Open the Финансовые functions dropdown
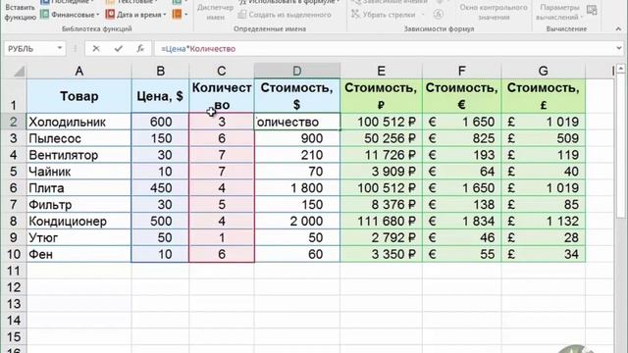Image resolution: width=628 pixels, height=353 pixels. click(70, 15)
